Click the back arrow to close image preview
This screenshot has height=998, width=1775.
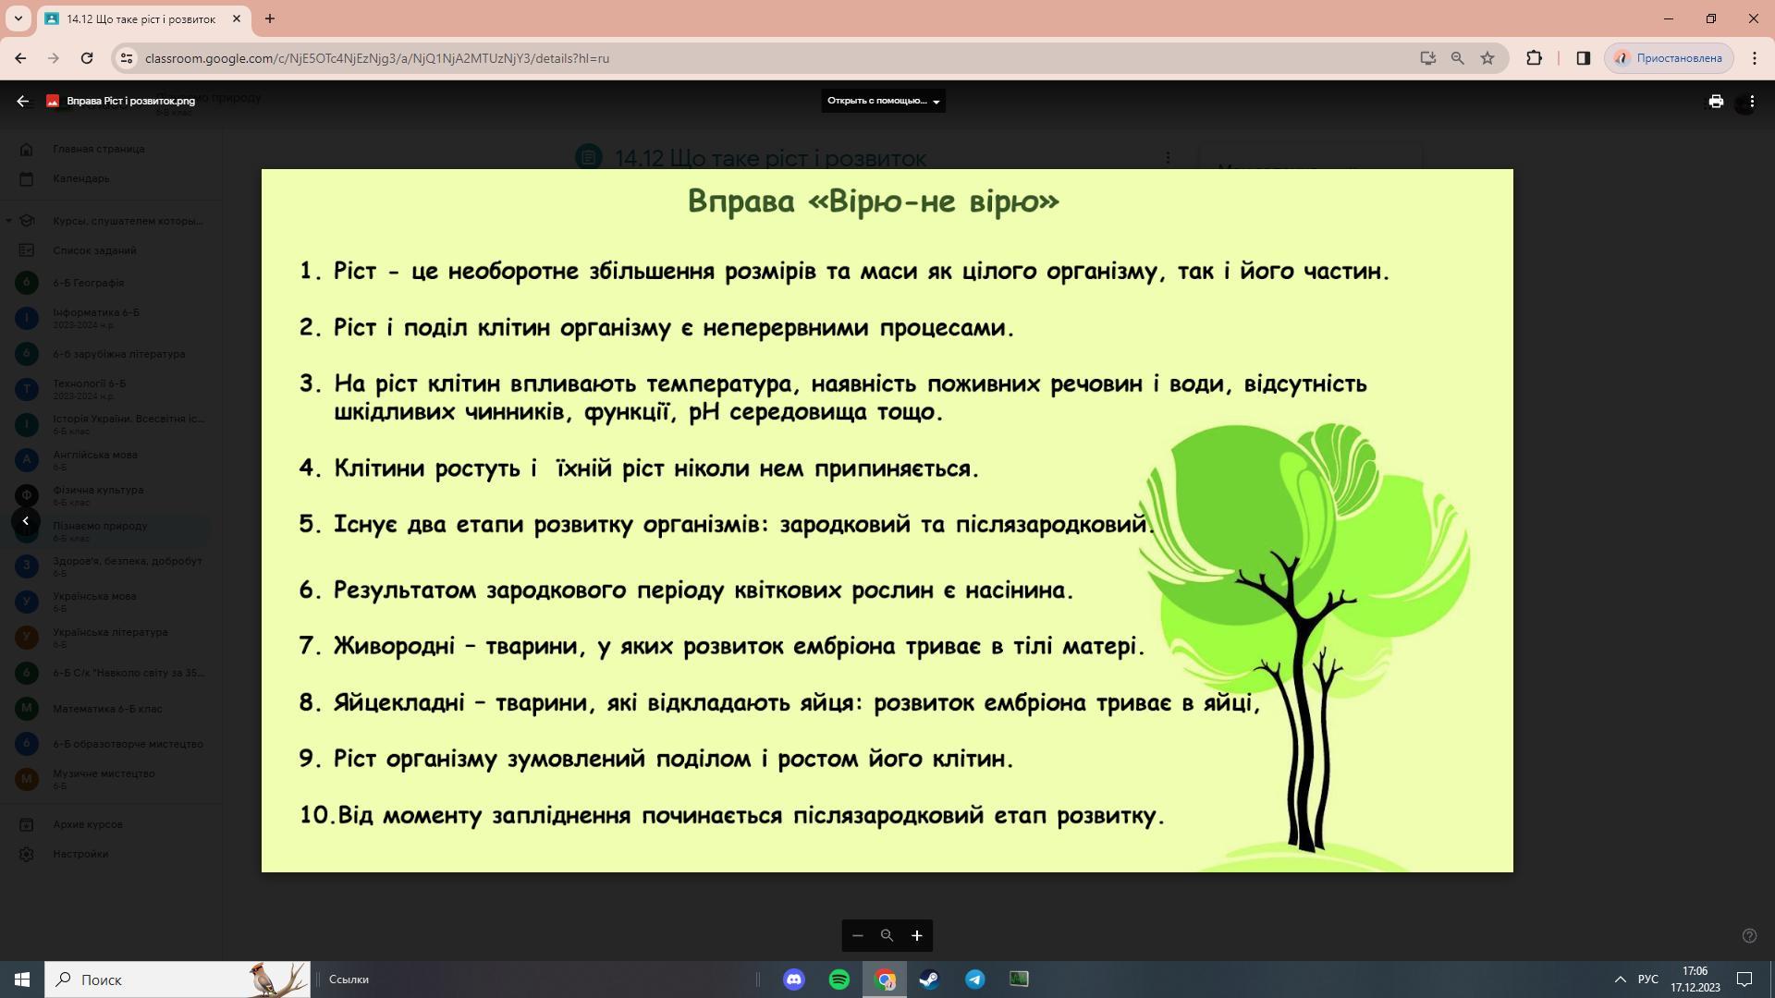click(x=23, y=102)
